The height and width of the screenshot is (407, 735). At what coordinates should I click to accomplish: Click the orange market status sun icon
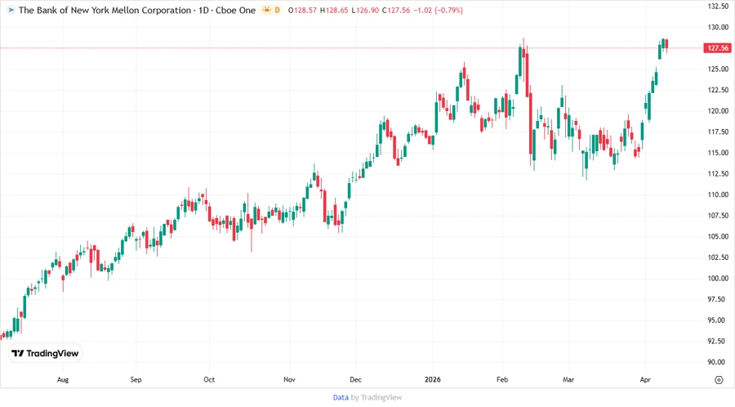pyautogui.click(x=266, y=10)
